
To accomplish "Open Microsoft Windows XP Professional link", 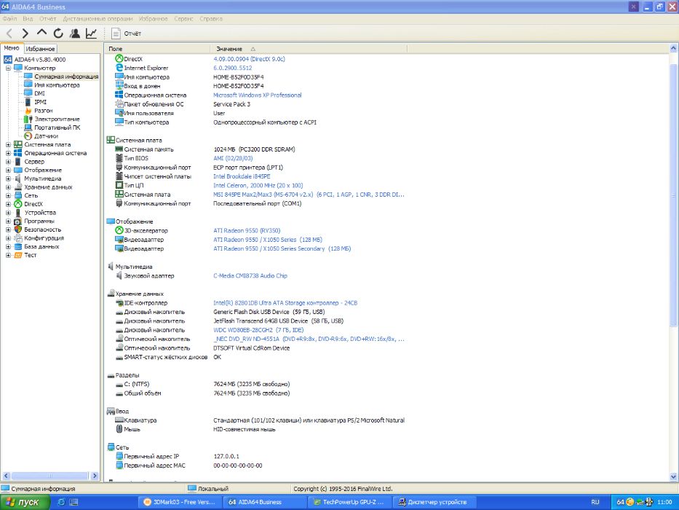I will pos(257,95).
